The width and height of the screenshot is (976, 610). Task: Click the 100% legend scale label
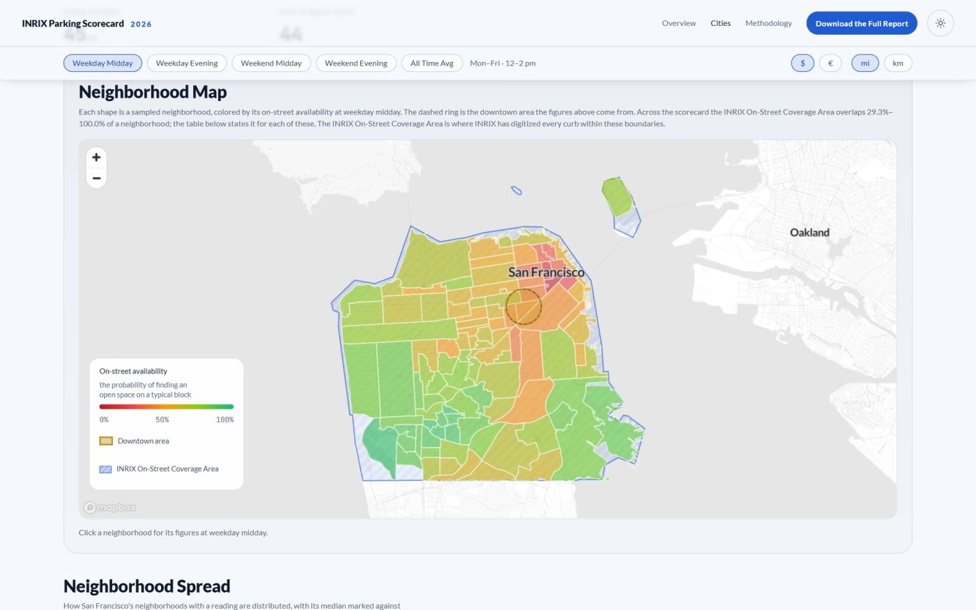pyautogui.click(x=224, y=420)
